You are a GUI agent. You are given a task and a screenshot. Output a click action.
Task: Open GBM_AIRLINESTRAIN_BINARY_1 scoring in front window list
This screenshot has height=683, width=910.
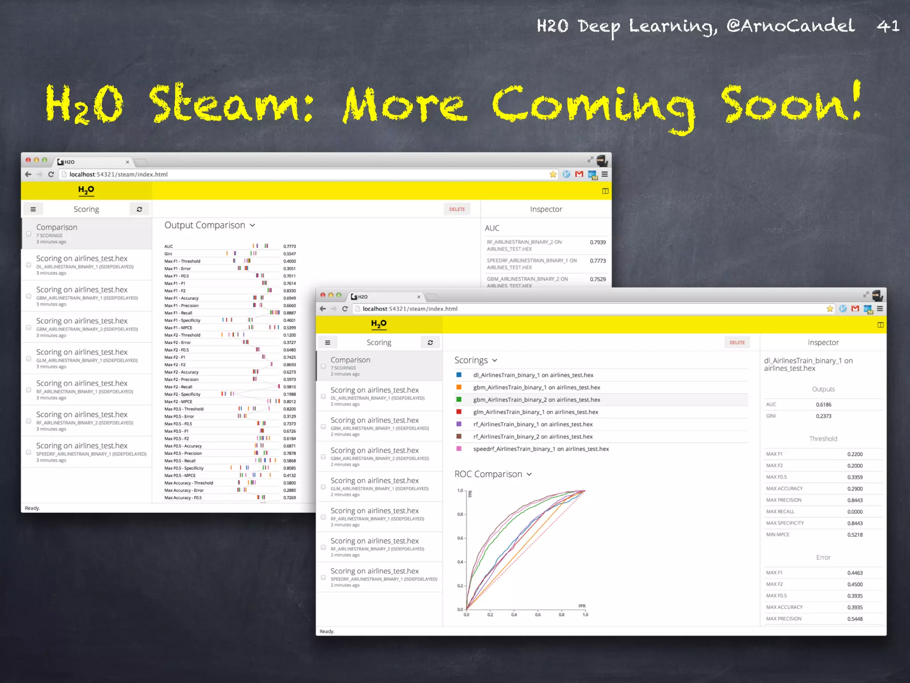(x=379, y=426)
